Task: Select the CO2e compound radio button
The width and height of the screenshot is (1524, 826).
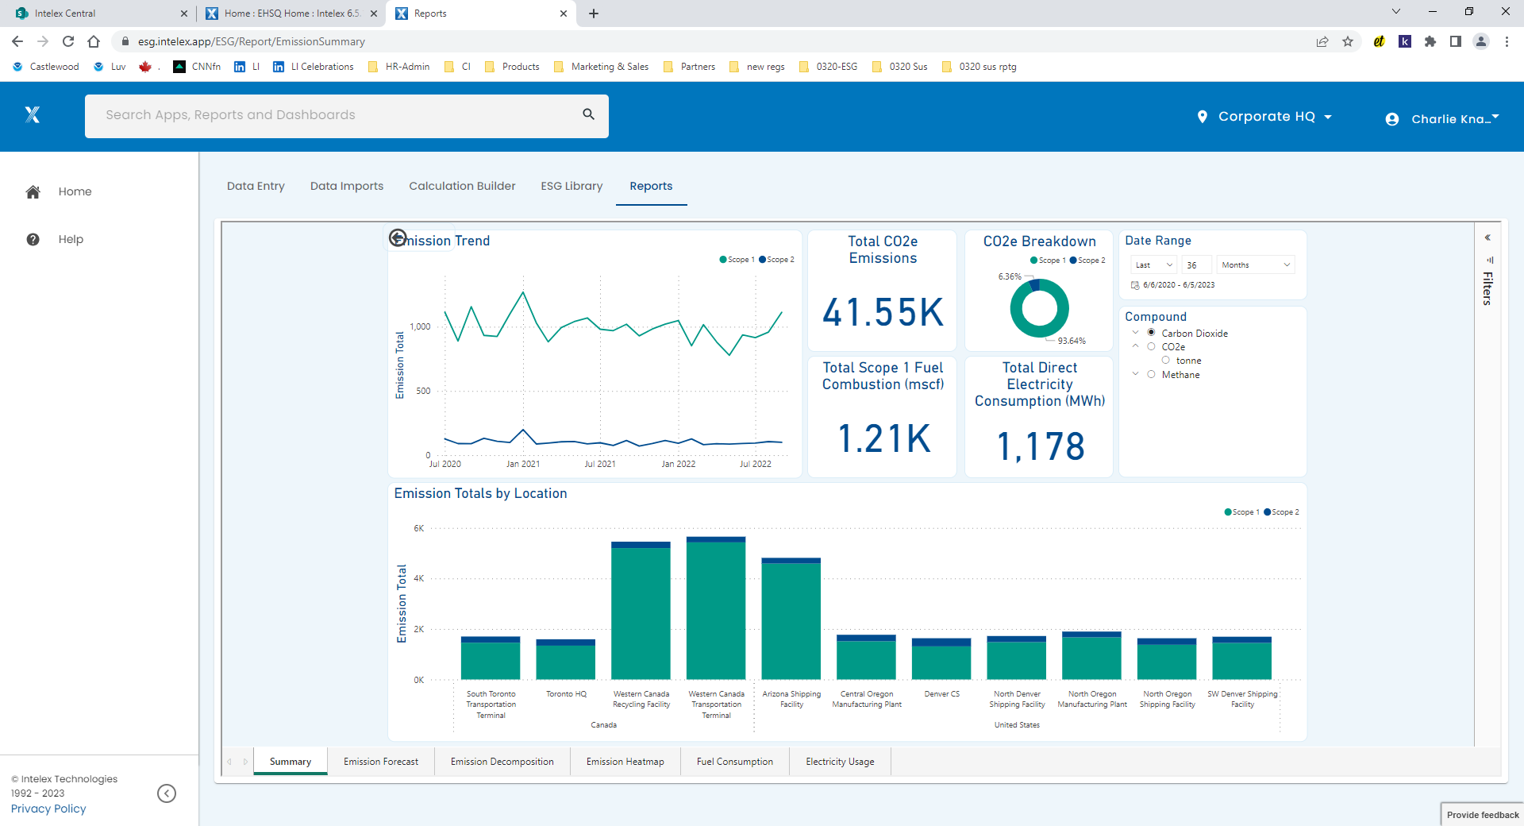Action: pyautogui.click(x=1152, y=346)
